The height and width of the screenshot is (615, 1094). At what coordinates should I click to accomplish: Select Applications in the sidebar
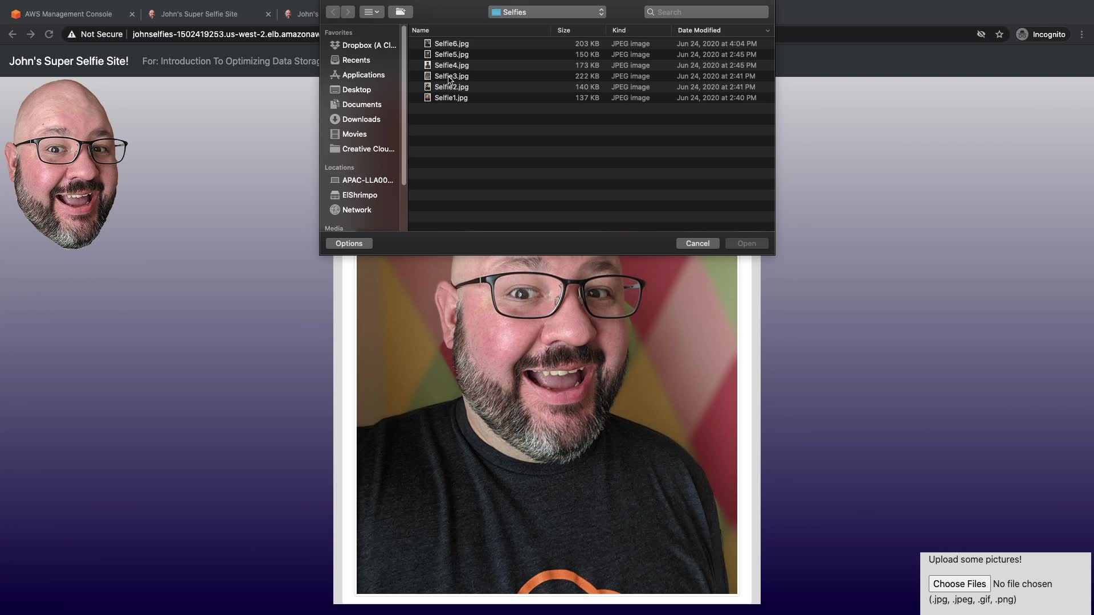[363, 75]
